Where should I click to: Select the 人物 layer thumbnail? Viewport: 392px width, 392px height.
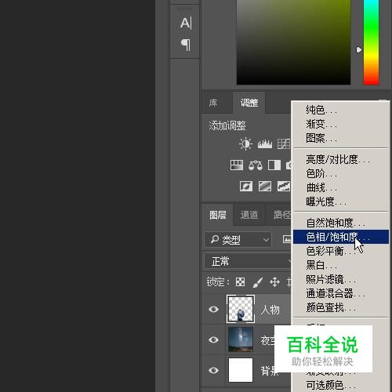click(241, 309)
